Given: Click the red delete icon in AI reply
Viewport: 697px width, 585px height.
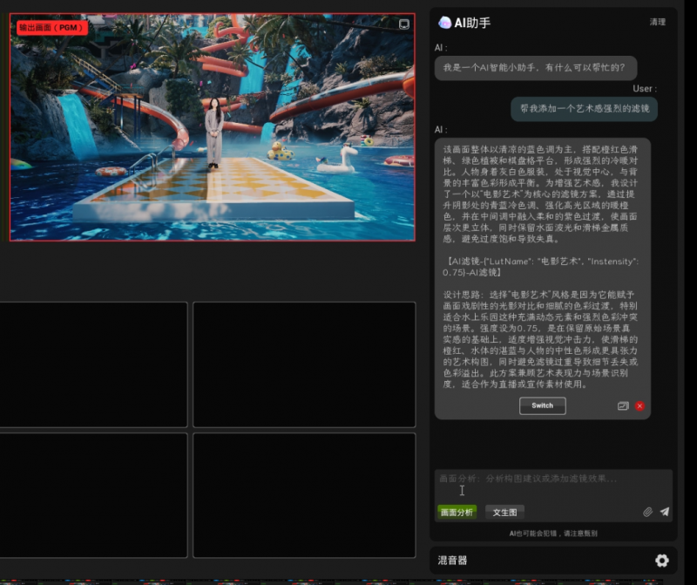Looking at the screenshot, I should tap(639, 406).
